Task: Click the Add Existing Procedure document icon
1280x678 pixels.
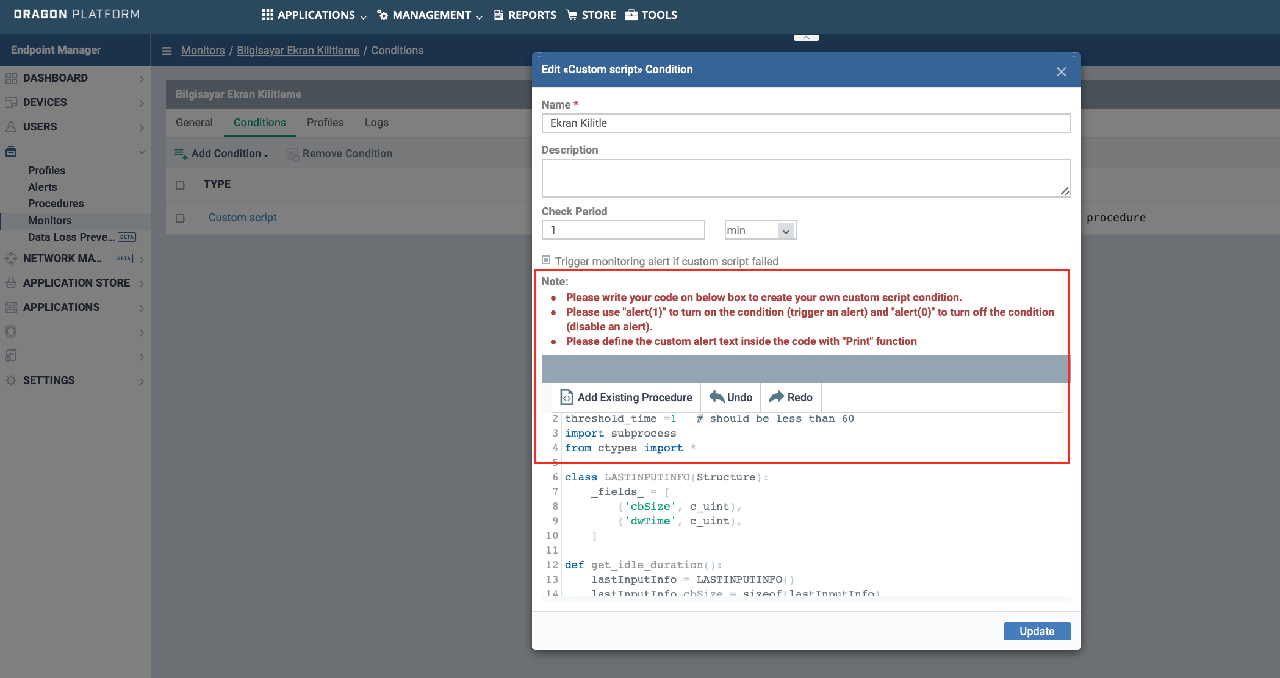Action: point(567,397)
